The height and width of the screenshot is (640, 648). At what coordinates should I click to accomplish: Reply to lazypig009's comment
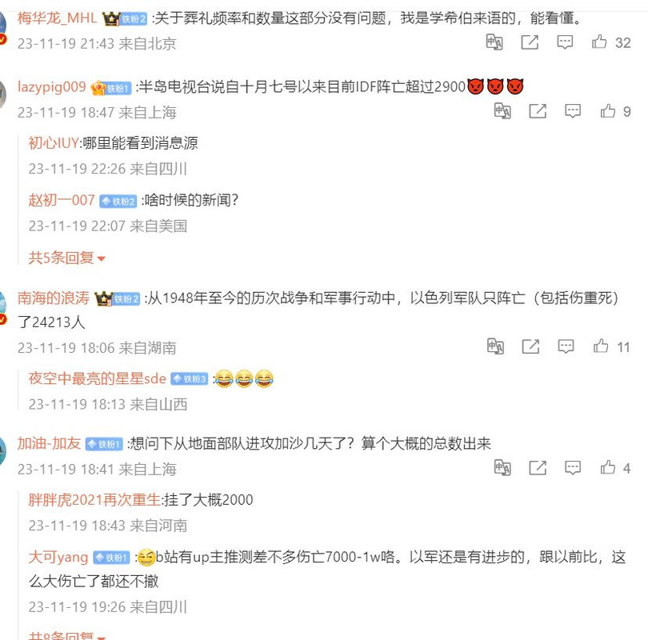tap(573, 110)
